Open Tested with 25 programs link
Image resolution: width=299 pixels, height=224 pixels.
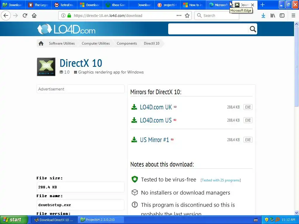tap(221, 180)
